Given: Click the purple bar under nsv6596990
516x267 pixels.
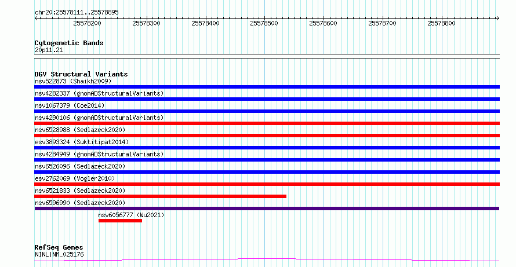Looking at the screenshot, I should tap(267, 209).
